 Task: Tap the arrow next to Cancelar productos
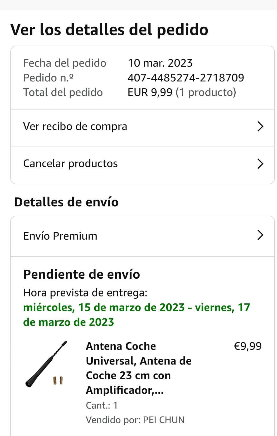pyautogui.click(x=260, y=164)
